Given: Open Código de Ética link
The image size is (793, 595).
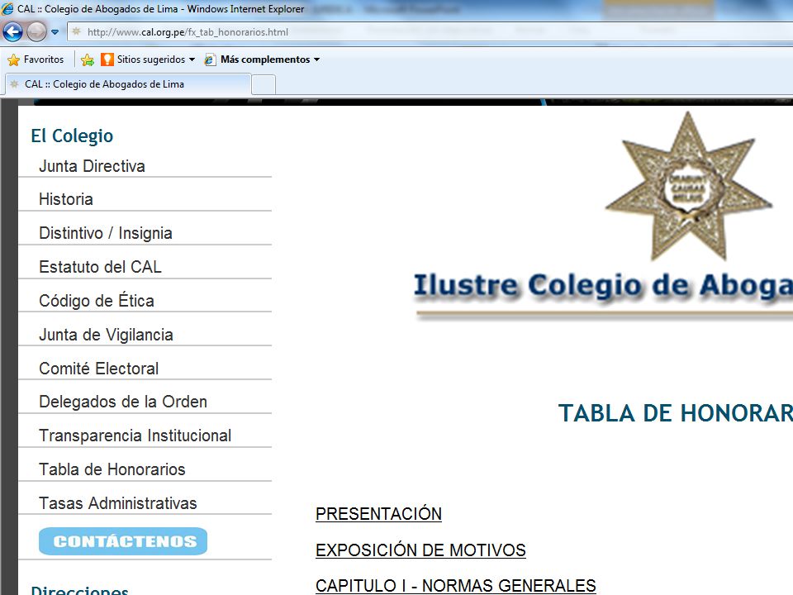Looking at the screenshot, I should coord(97,301).
